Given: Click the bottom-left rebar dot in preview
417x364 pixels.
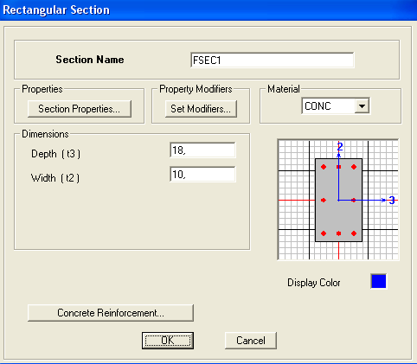Looking at the screenshot, I should [324, 233].
